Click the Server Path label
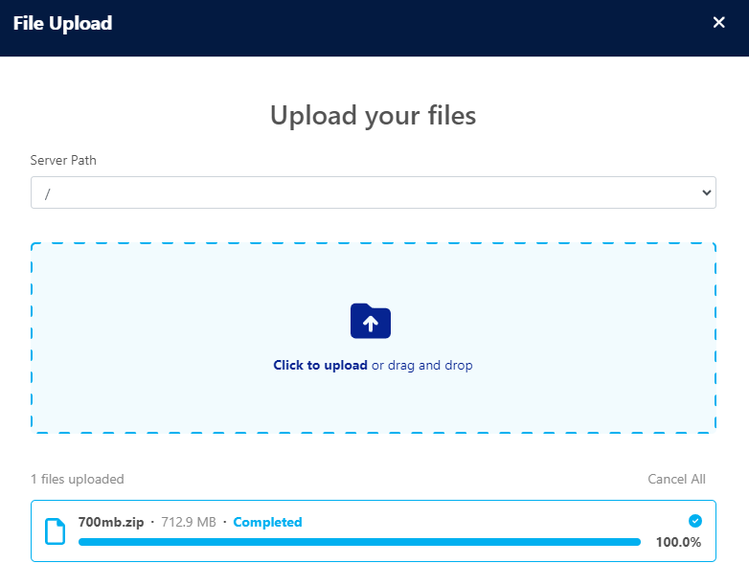Image resolution: width=749 pixels, height=586 pixels. click(63, 161)
